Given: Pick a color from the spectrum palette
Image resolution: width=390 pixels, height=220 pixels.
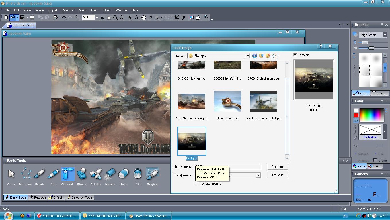Looking at the screenshot, I should 371,115.
